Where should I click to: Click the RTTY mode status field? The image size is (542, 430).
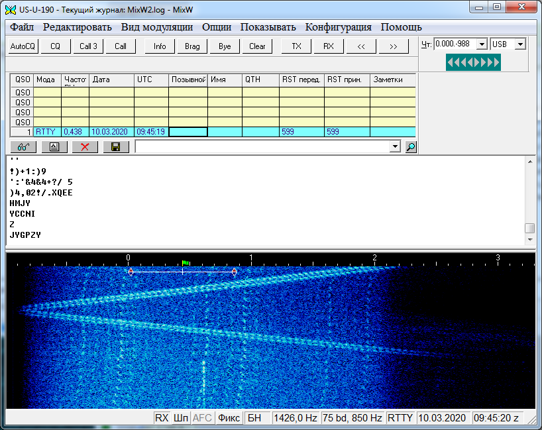coord(400,418)
